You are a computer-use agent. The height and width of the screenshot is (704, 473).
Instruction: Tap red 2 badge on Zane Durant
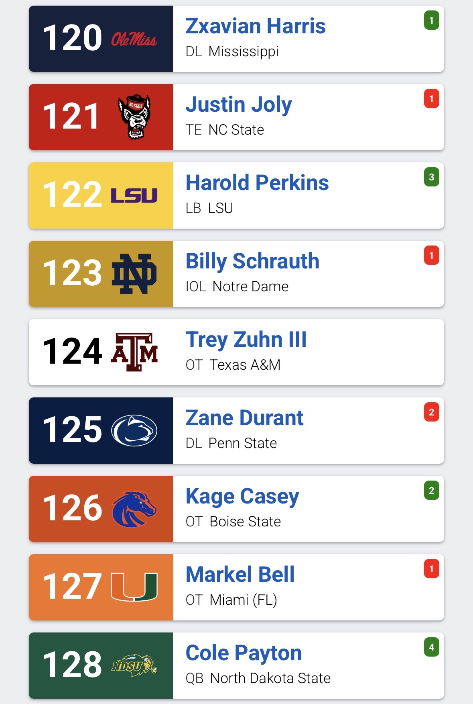[431, 412]
